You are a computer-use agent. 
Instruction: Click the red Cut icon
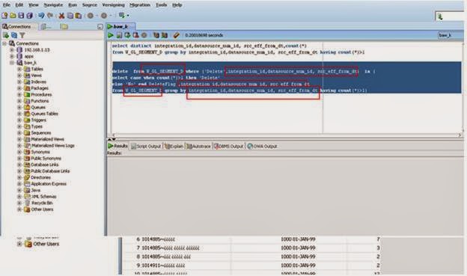tap(61, 16)
